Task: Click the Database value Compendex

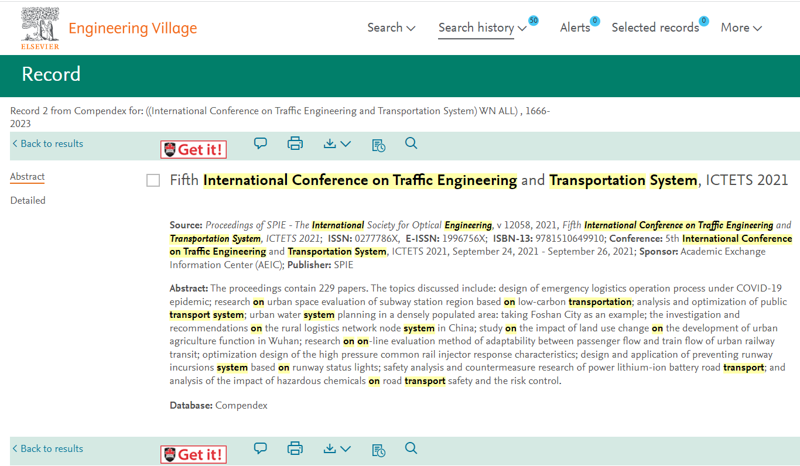Action: coord(241,405)
